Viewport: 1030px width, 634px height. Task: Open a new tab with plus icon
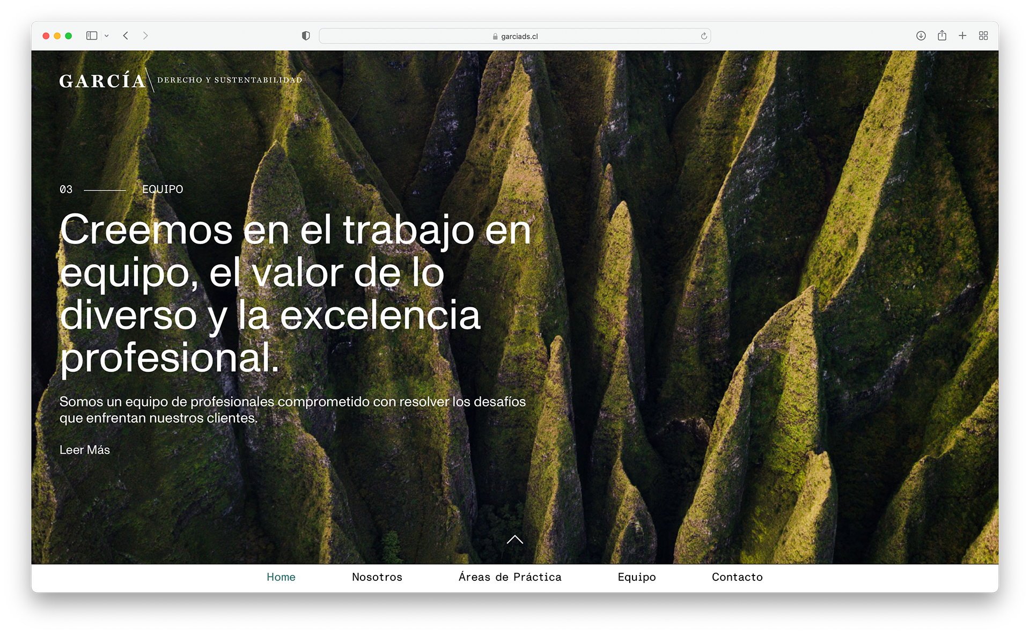(x=962, y=36)
